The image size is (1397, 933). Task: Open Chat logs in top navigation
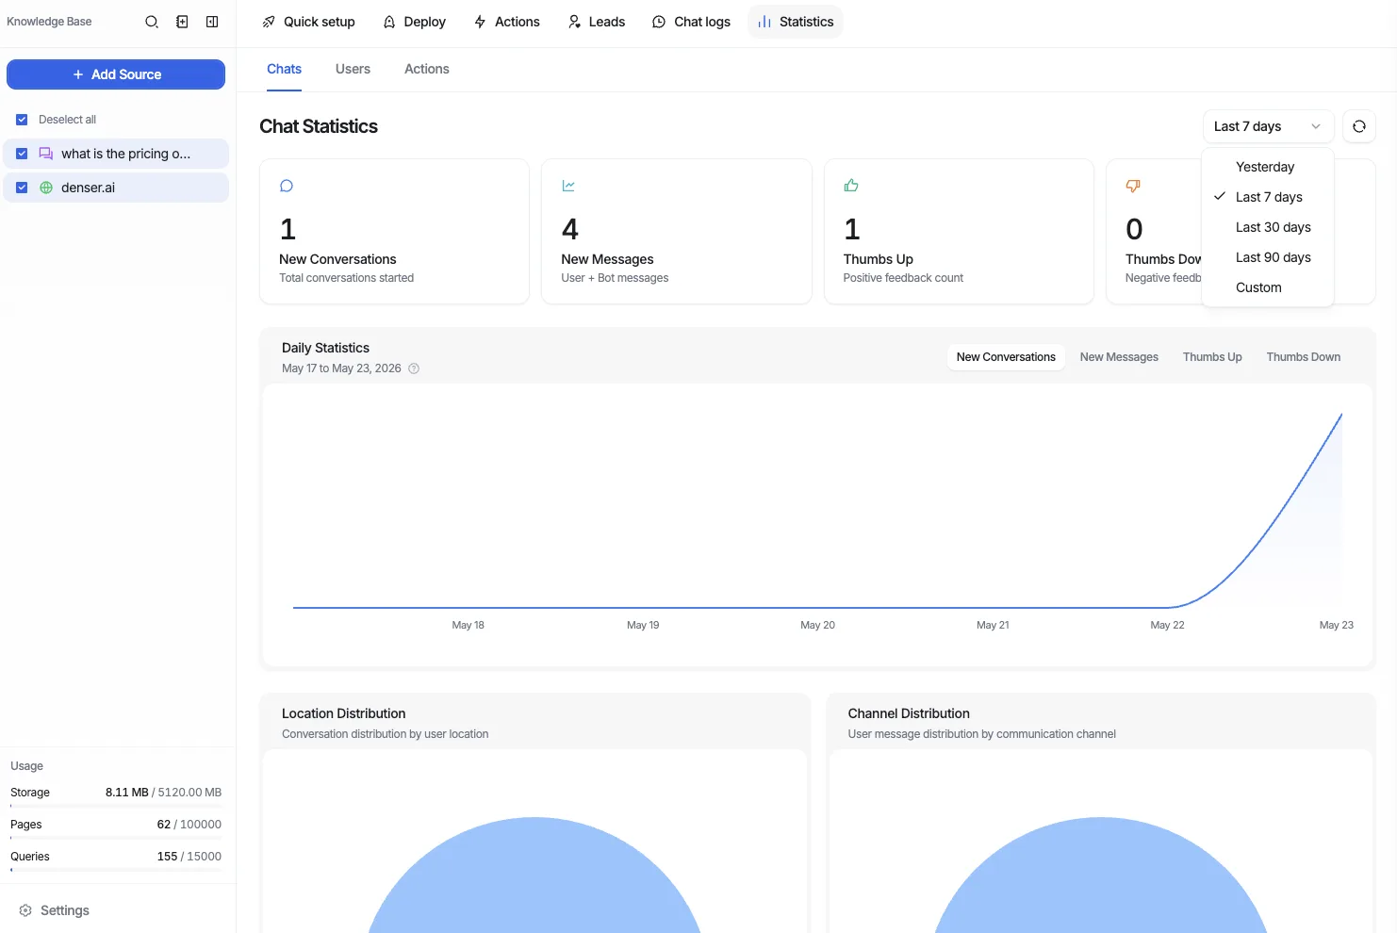click(x=691, y=22)
